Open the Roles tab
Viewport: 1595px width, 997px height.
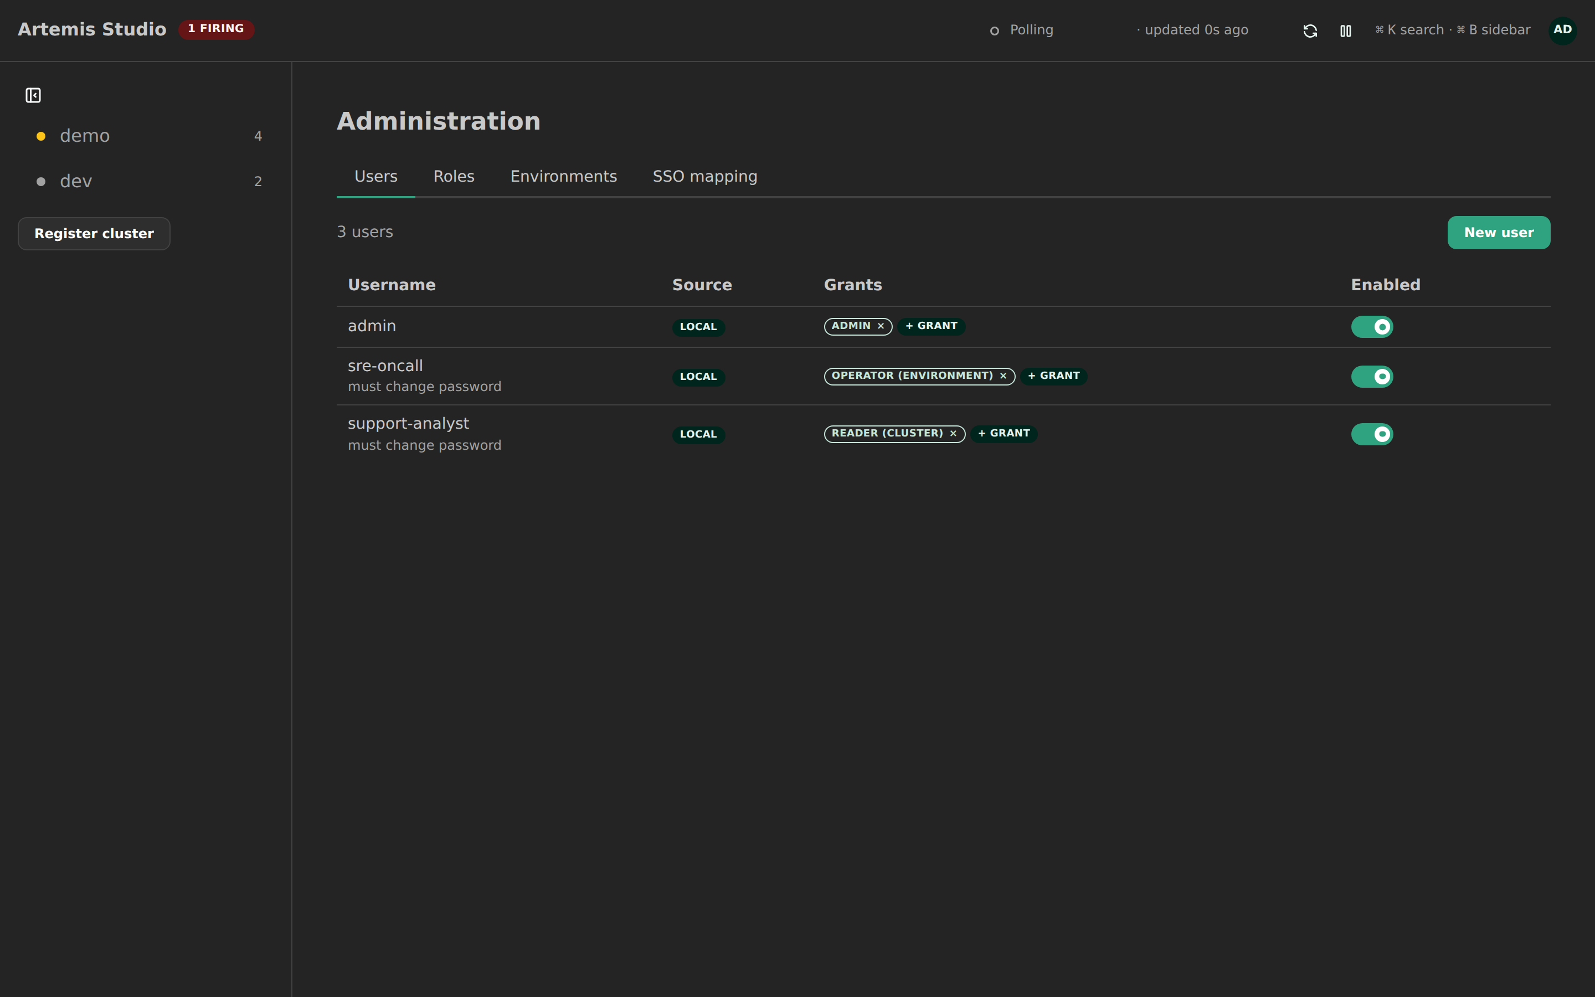coord(454,177)
